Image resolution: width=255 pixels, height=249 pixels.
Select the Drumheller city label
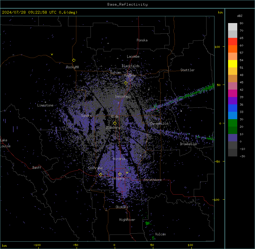[189, 144]
